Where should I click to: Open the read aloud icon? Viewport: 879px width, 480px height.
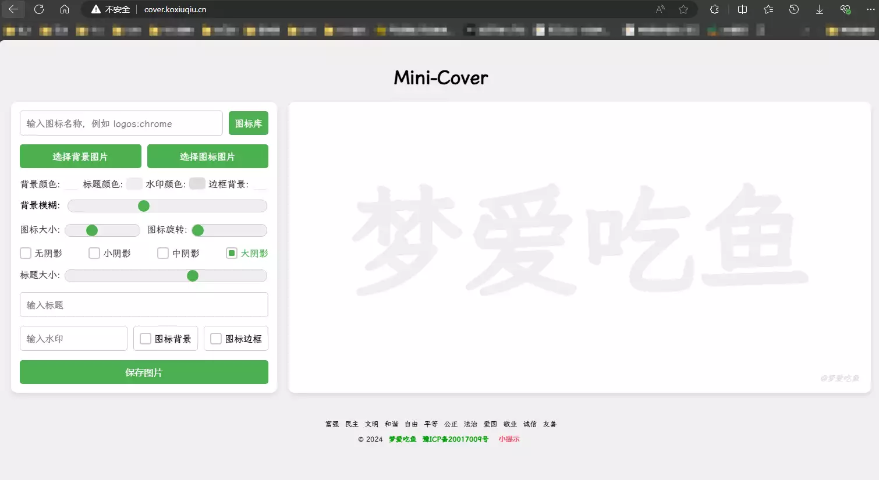(x=660, y=9)
